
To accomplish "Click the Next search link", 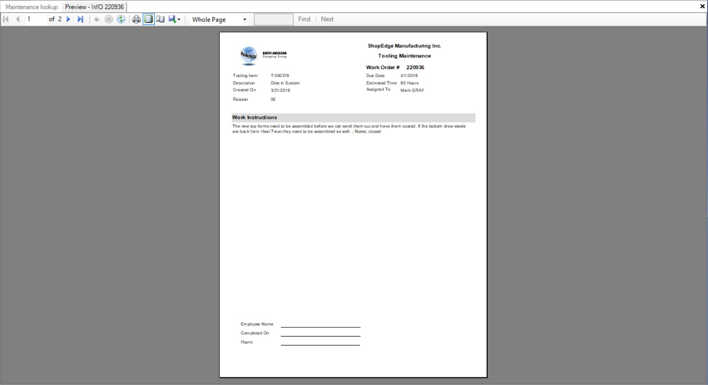I will pos(327,19).
